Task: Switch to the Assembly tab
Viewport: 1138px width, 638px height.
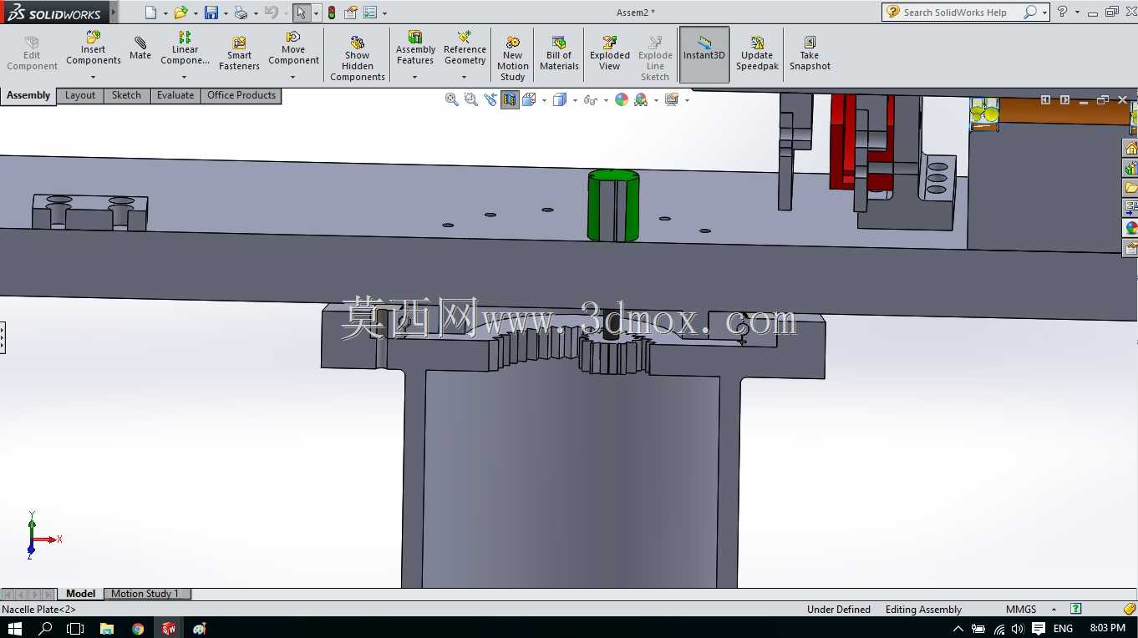Action: coord(28,95)
